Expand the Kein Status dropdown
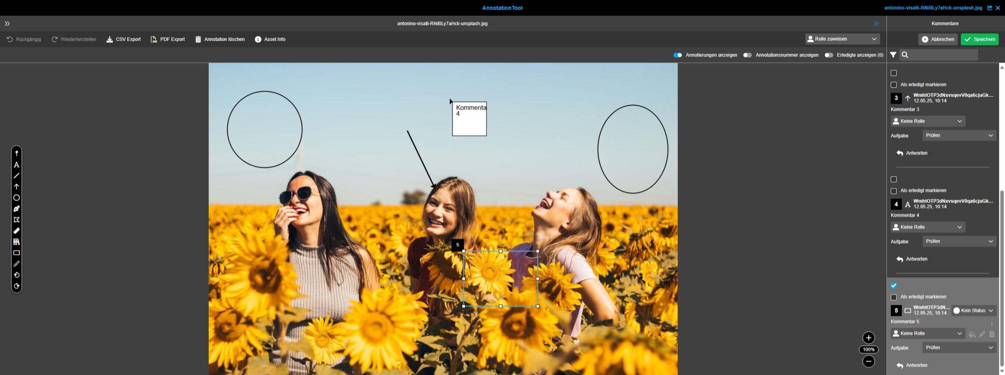The width and height of the screenshot is (1005, 375). pos(973,311)
